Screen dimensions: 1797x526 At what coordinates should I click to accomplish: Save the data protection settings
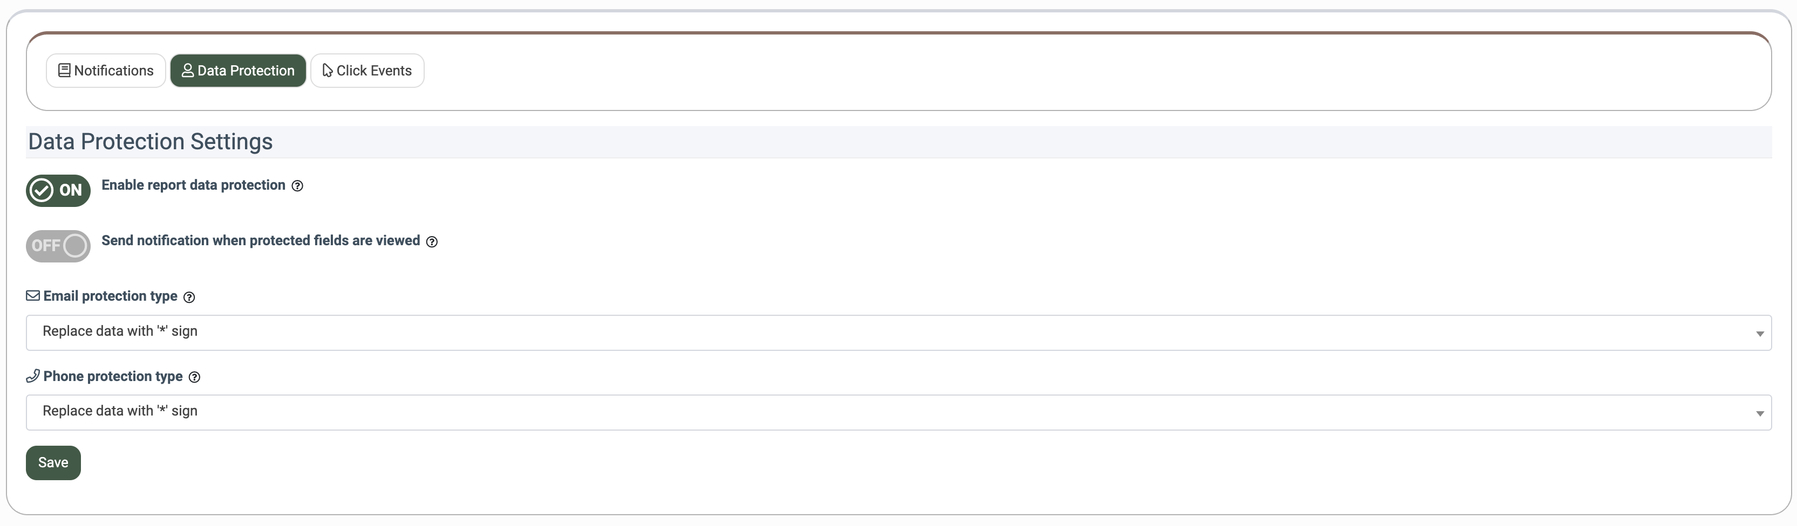pyautogui.click(x=53, y=462)
